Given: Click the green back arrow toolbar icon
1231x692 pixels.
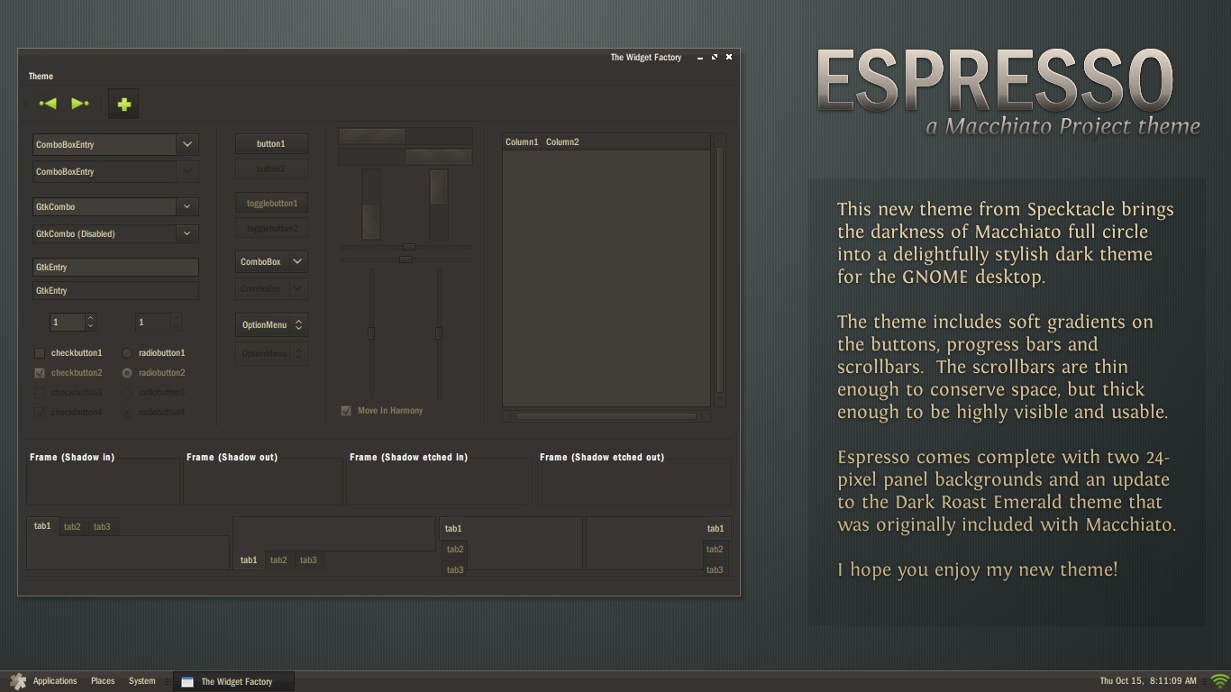Looking at the screenshot, I should (x=48, y=104).
